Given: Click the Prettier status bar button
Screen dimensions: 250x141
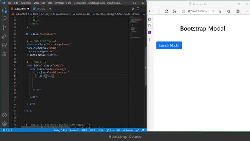Looking at the screenshot, I should (128, 130).
